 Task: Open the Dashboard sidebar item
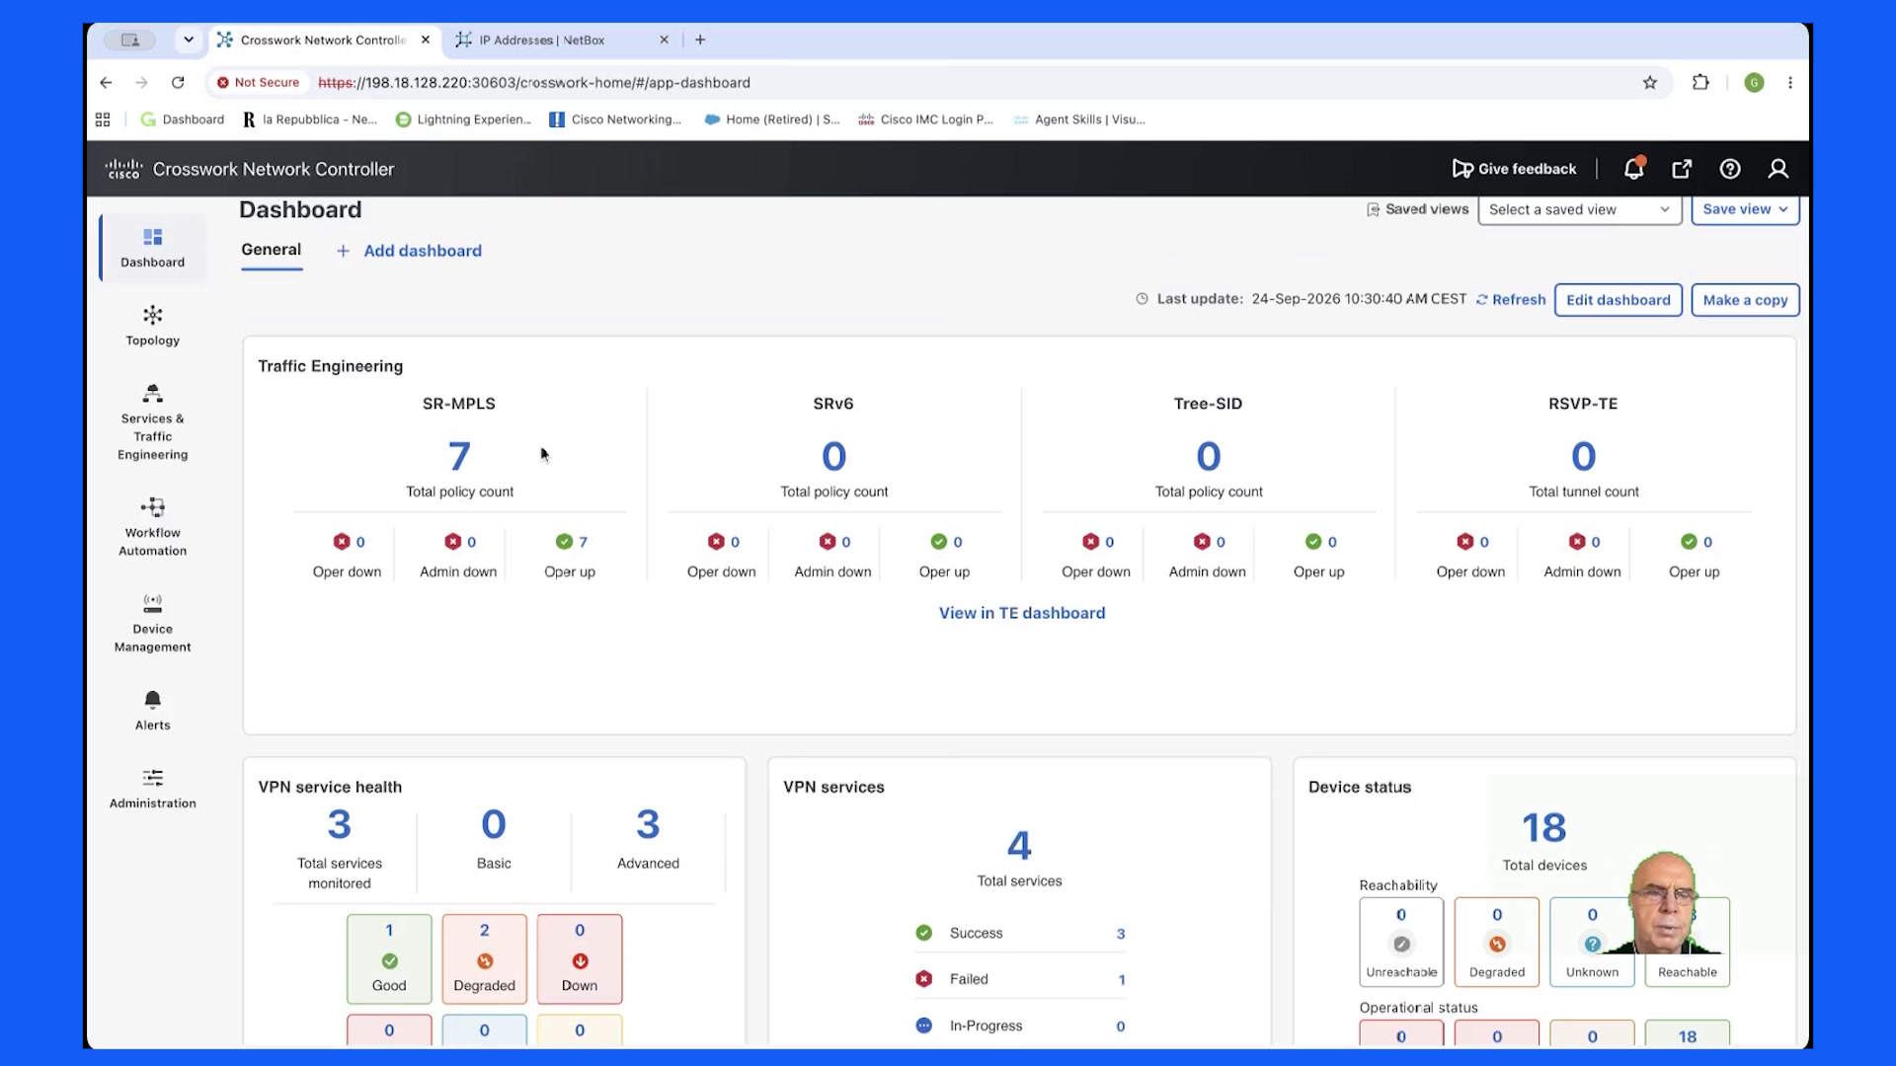[152, 248]
